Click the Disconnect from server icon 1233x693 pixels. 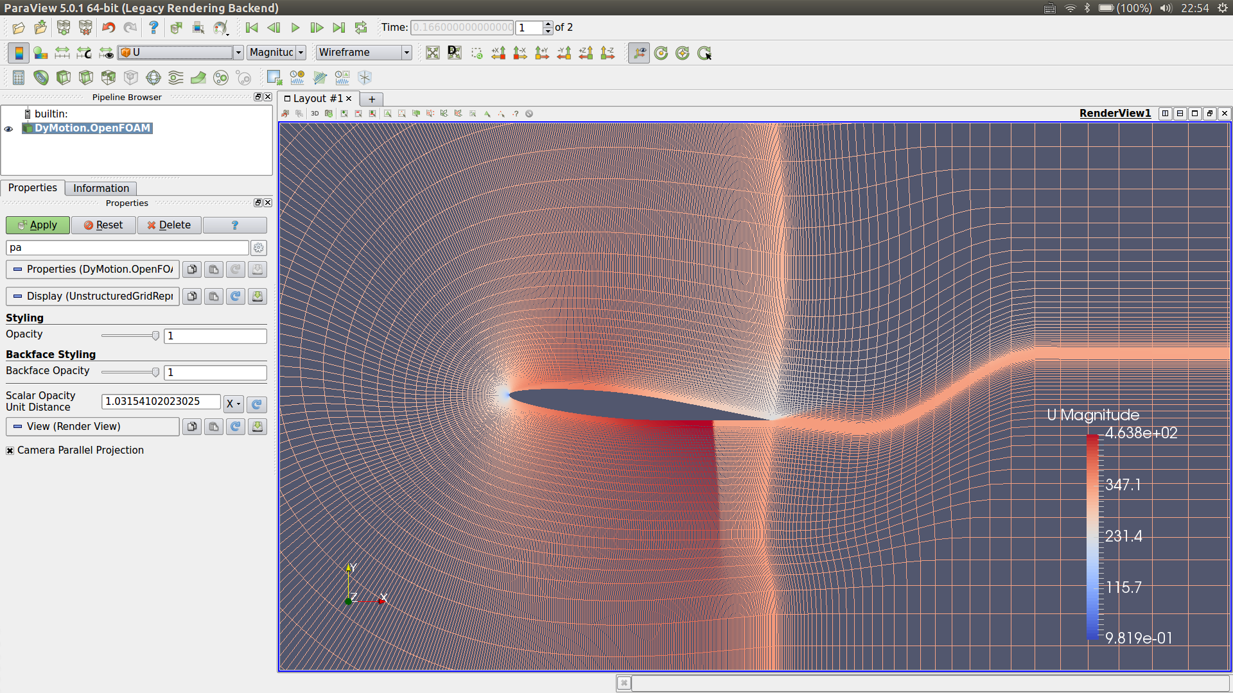tap(85, 28)
